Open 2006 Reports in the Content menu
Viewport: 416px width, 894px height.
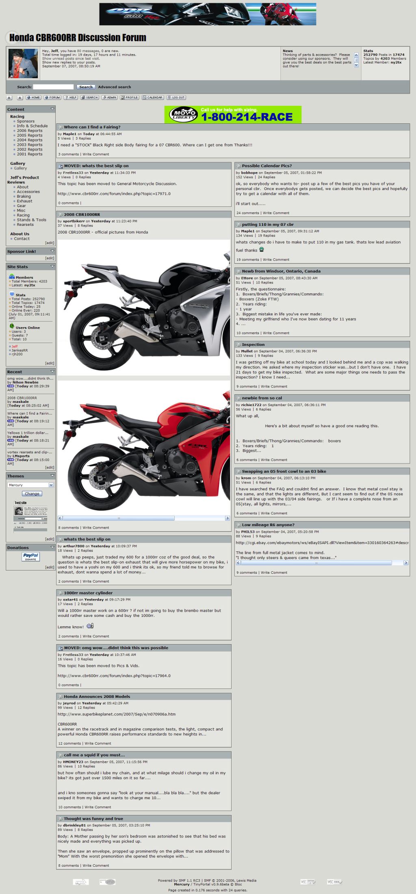pos(30,131)
